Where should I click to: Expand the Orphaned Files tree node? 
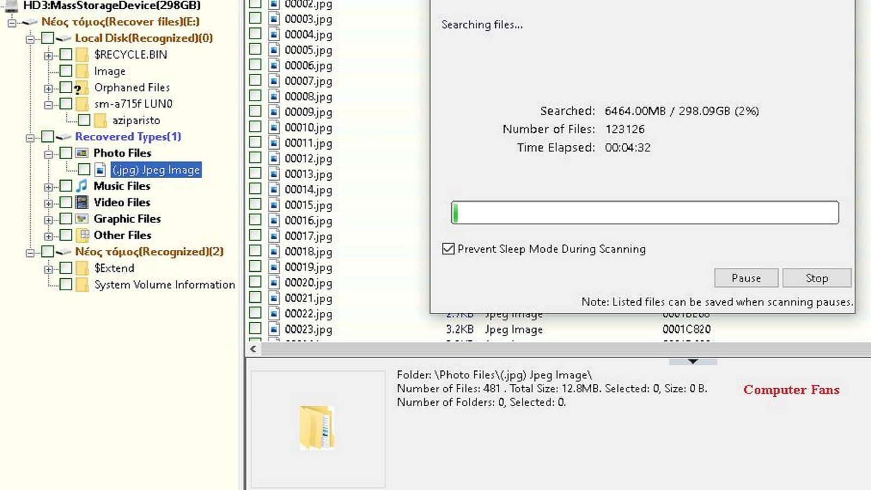[x=48, y=88]
